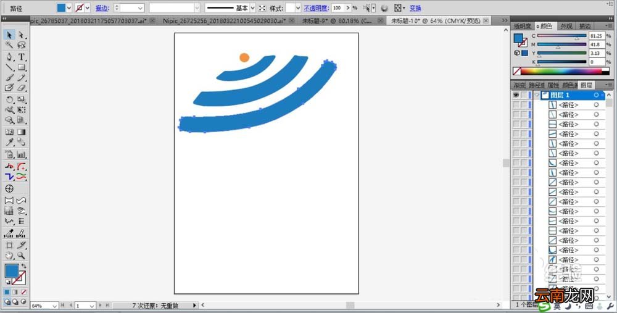Screen dimensions: 617x313
Task: Switch to the 透明度 panel tab
Action: coord(523,26)
